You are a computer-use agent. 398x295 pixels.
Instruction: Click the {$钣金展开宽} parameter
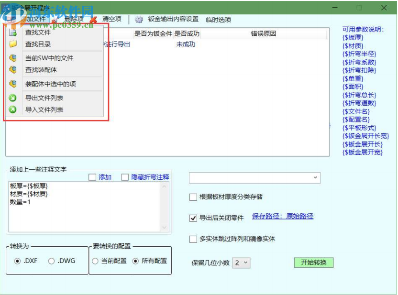point(362,153)
